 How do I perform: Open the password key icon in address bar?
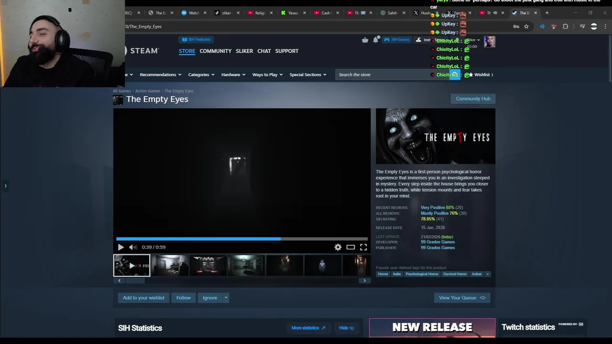516,26
